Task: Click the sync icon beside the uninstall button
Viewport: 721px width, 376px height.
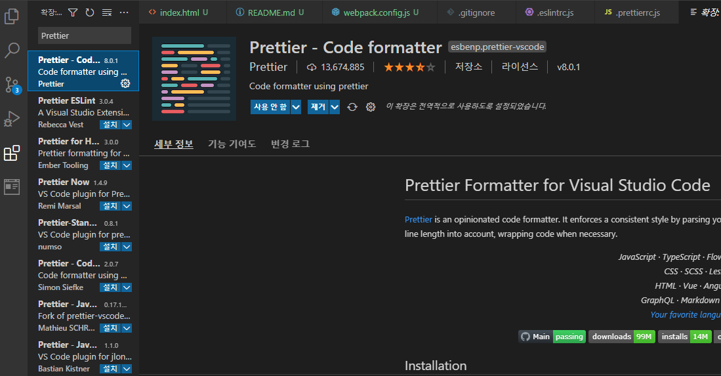Action: [x=352, y=107]
